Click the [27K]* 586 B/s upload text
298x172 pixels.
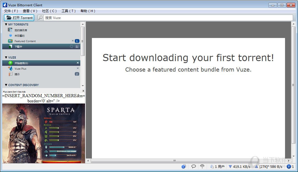coord(271,166)
